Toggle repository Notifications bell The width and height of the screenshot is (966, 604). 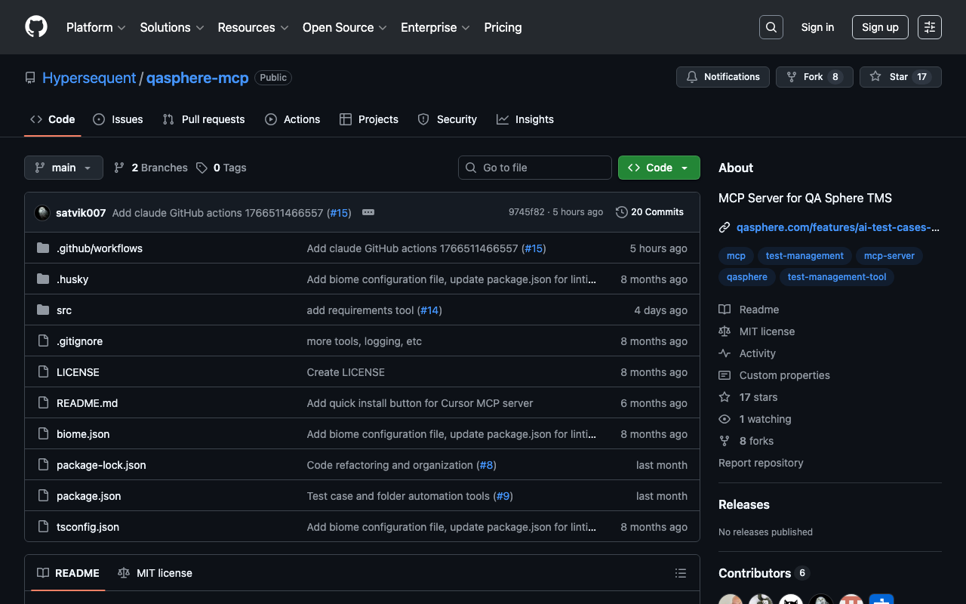point(723,77)
